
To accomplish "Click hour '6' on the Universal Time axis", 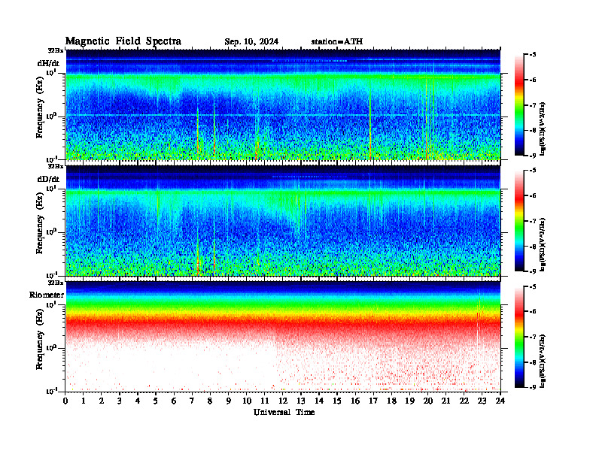I will coord(174,401).
